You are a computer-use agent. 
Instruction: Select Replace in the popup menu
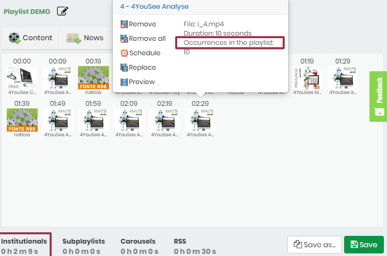click(138, 67)
